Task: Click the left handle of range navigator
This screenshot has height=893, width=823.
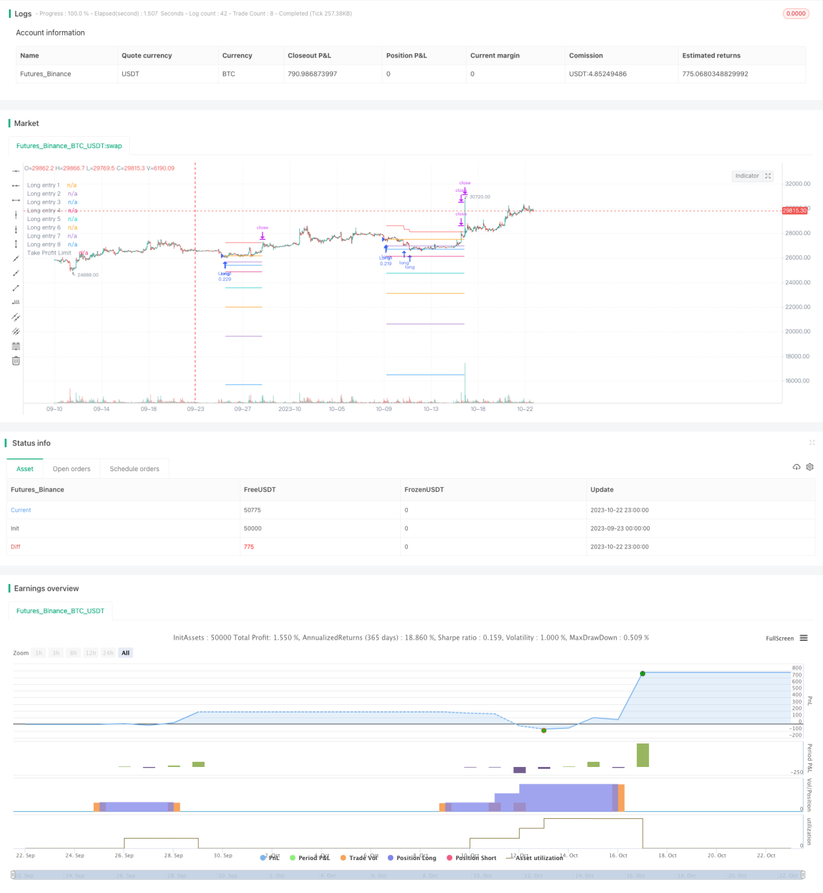Action: click(13, 875)
